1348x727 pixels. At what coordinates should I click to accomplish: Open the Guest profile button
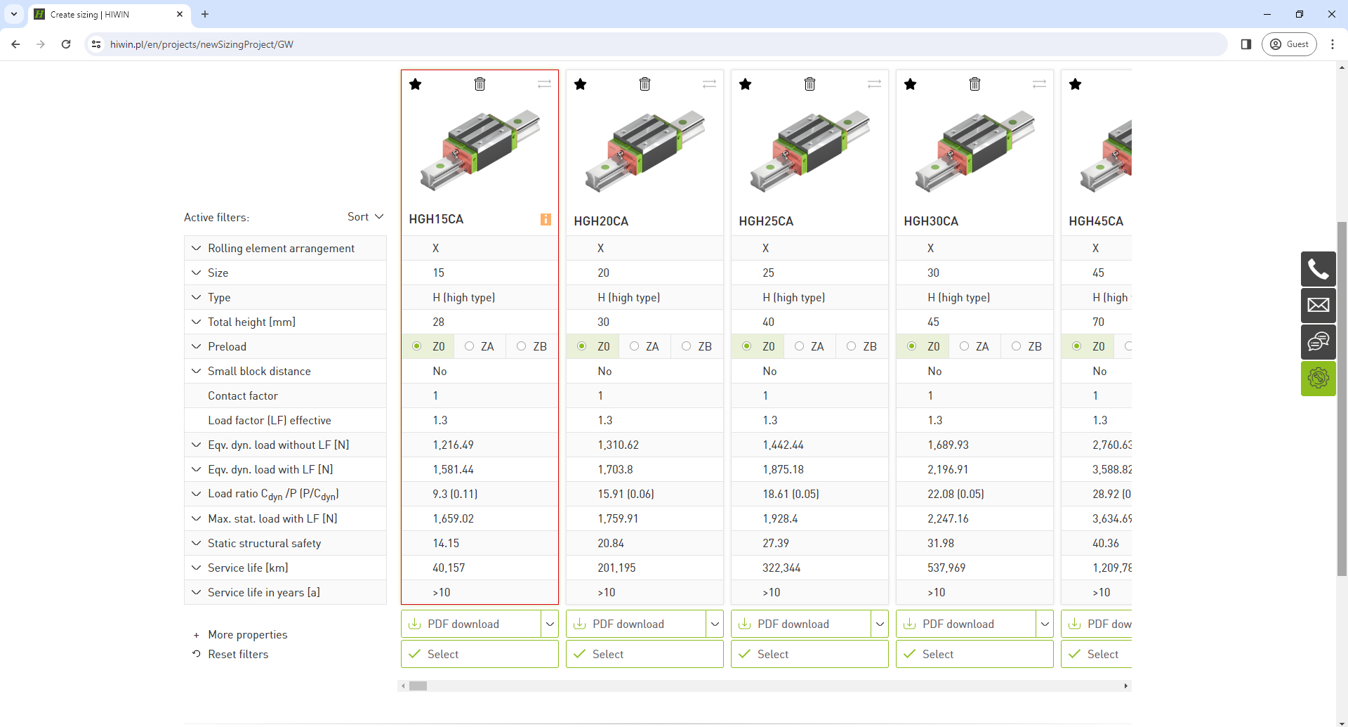pos(1289,44)
